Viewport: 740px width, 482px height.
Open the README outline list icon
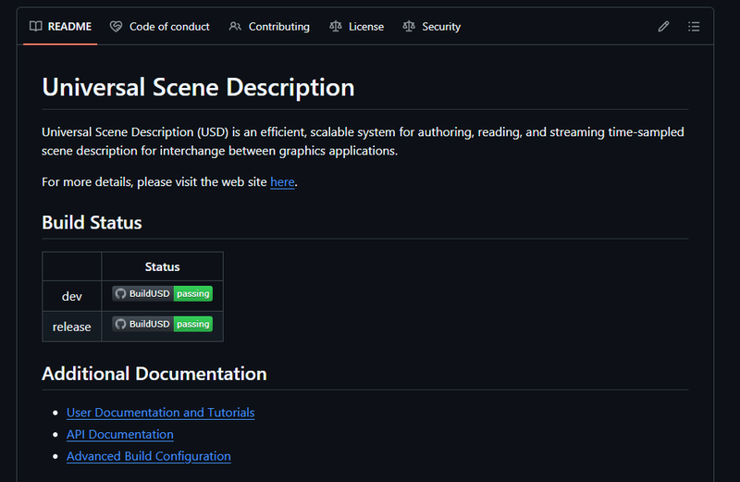694,27
